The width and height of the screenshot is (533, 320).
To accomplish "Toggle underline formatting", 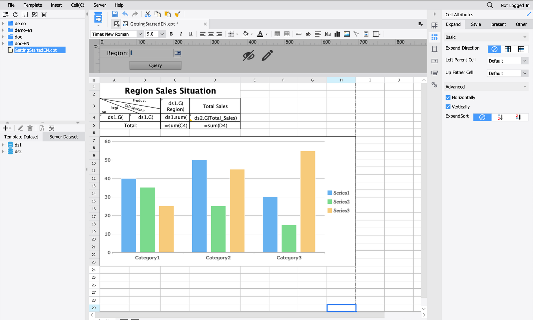I will pos(191,34).
